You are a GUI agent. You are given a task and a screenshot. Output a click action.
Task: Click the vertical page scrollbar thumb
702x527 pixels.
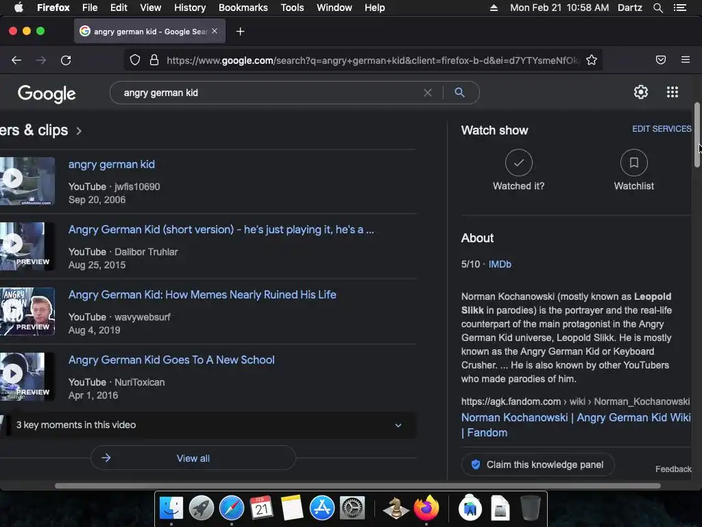click(697, 135)
